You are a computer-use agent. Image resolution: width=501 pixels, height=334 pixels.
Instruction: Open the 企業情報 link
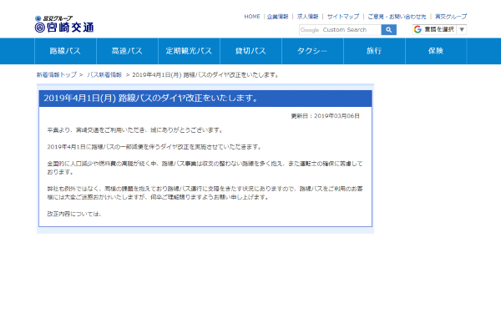pyautogui.click(x=277, y=17)
